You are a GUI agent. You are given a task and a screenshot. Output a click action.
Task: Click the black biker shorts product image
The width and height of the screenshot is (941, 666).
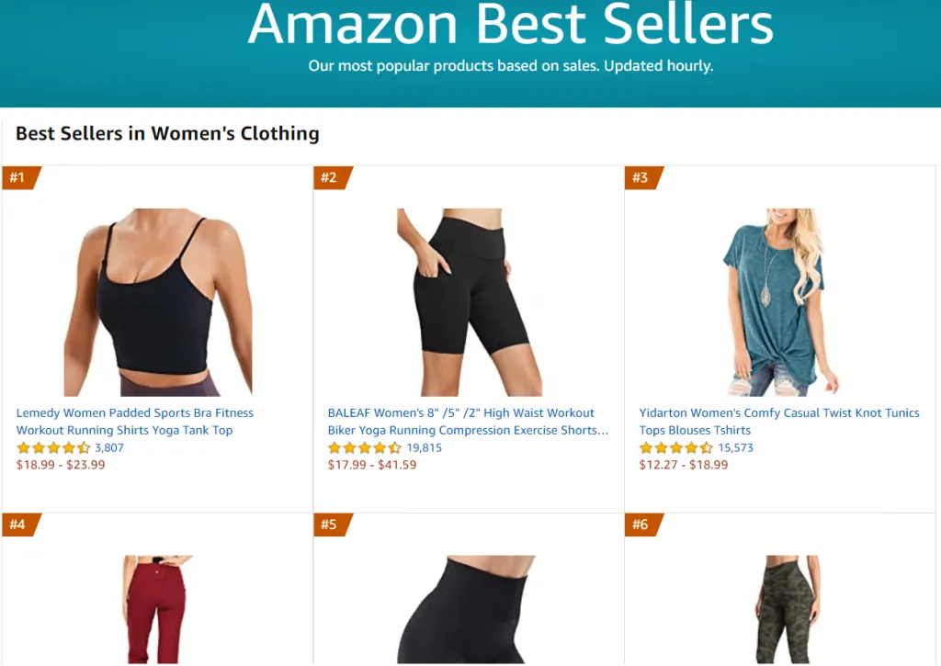point(470,302)
